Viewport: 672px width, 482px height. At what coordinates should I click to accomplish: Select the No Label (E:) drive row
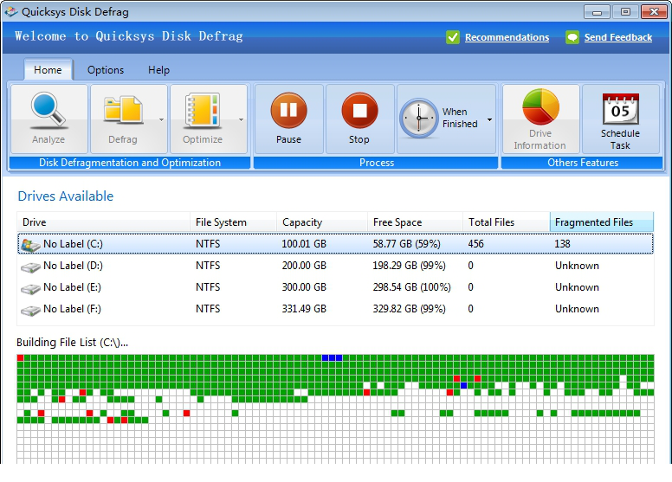pos(336,287)
